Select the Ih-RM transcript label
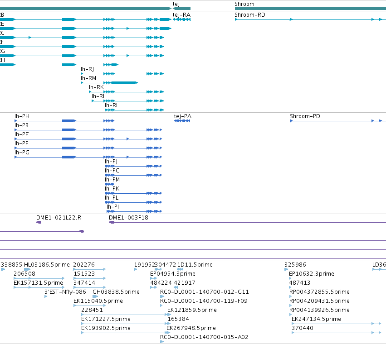 (x=88, y=78)
